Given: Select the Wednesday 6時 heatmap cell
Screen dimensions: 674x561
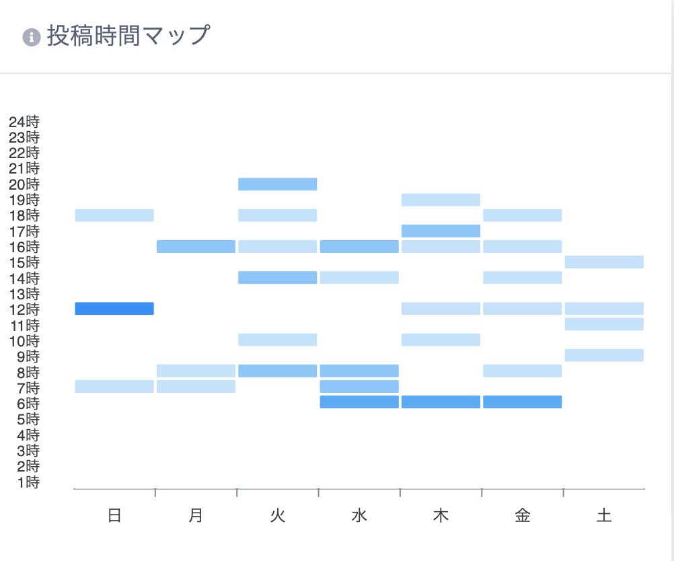Looking at the screenshot, I should 359,402.
